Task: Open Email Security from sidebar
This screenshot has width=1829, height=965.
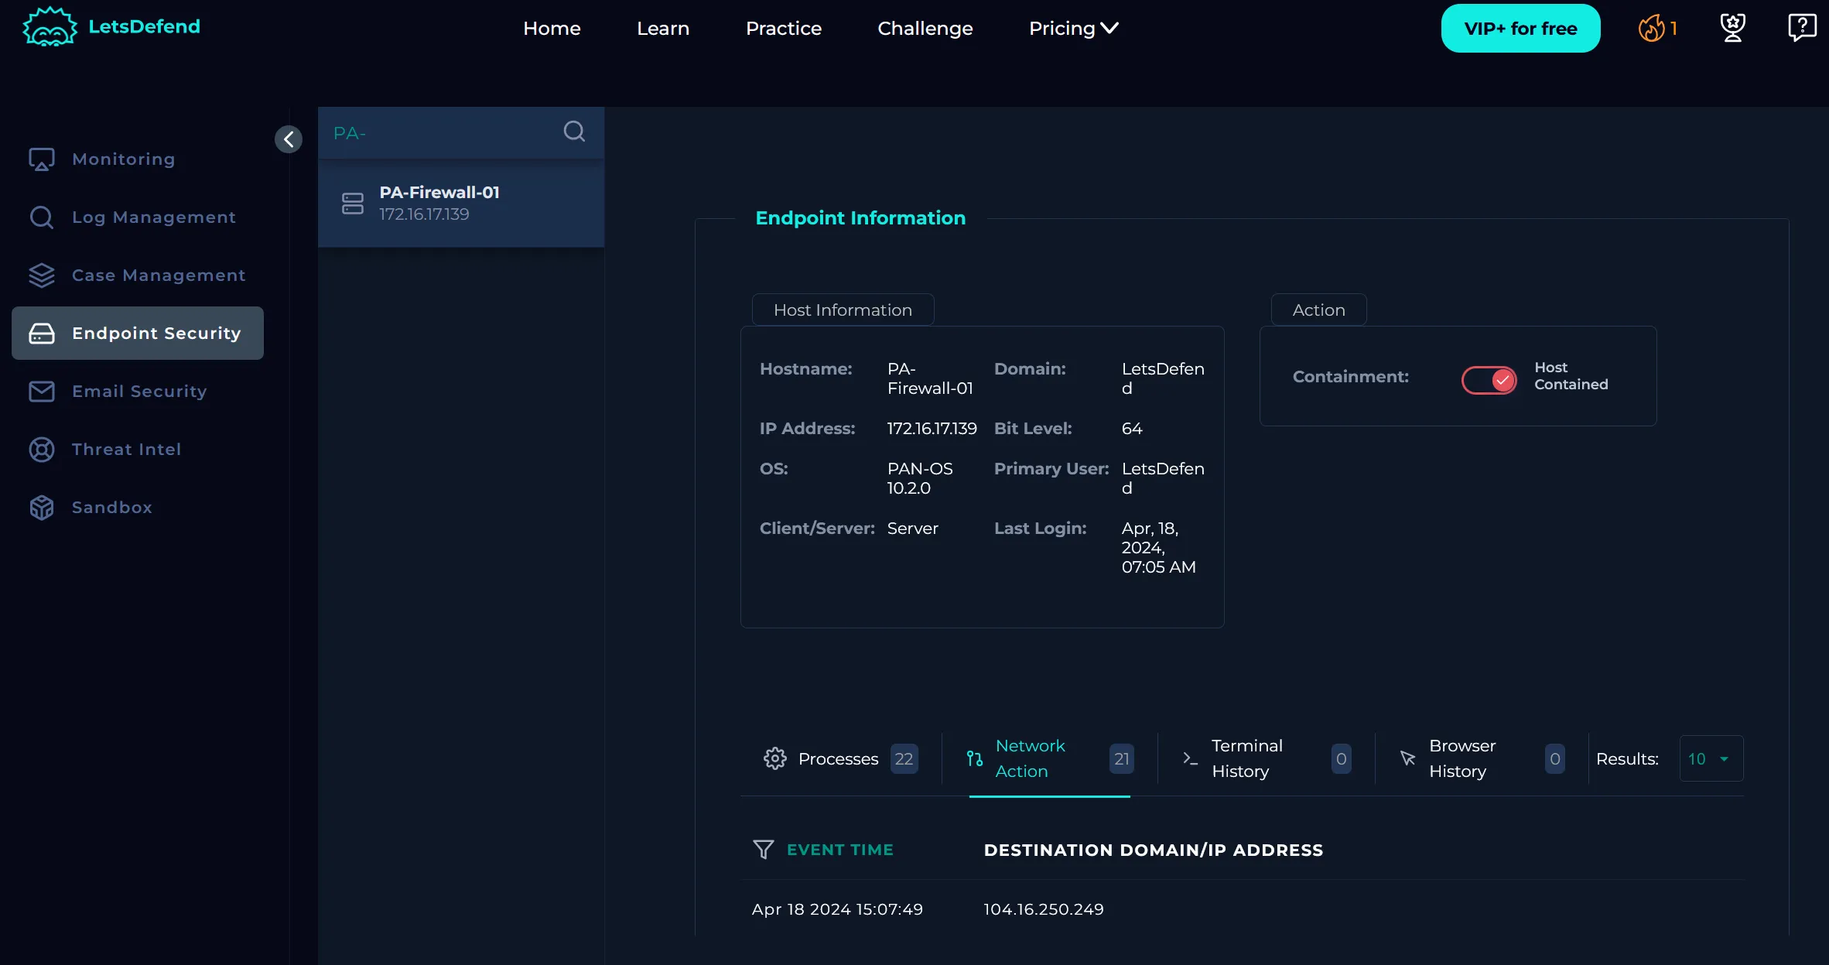Action: 139,392
